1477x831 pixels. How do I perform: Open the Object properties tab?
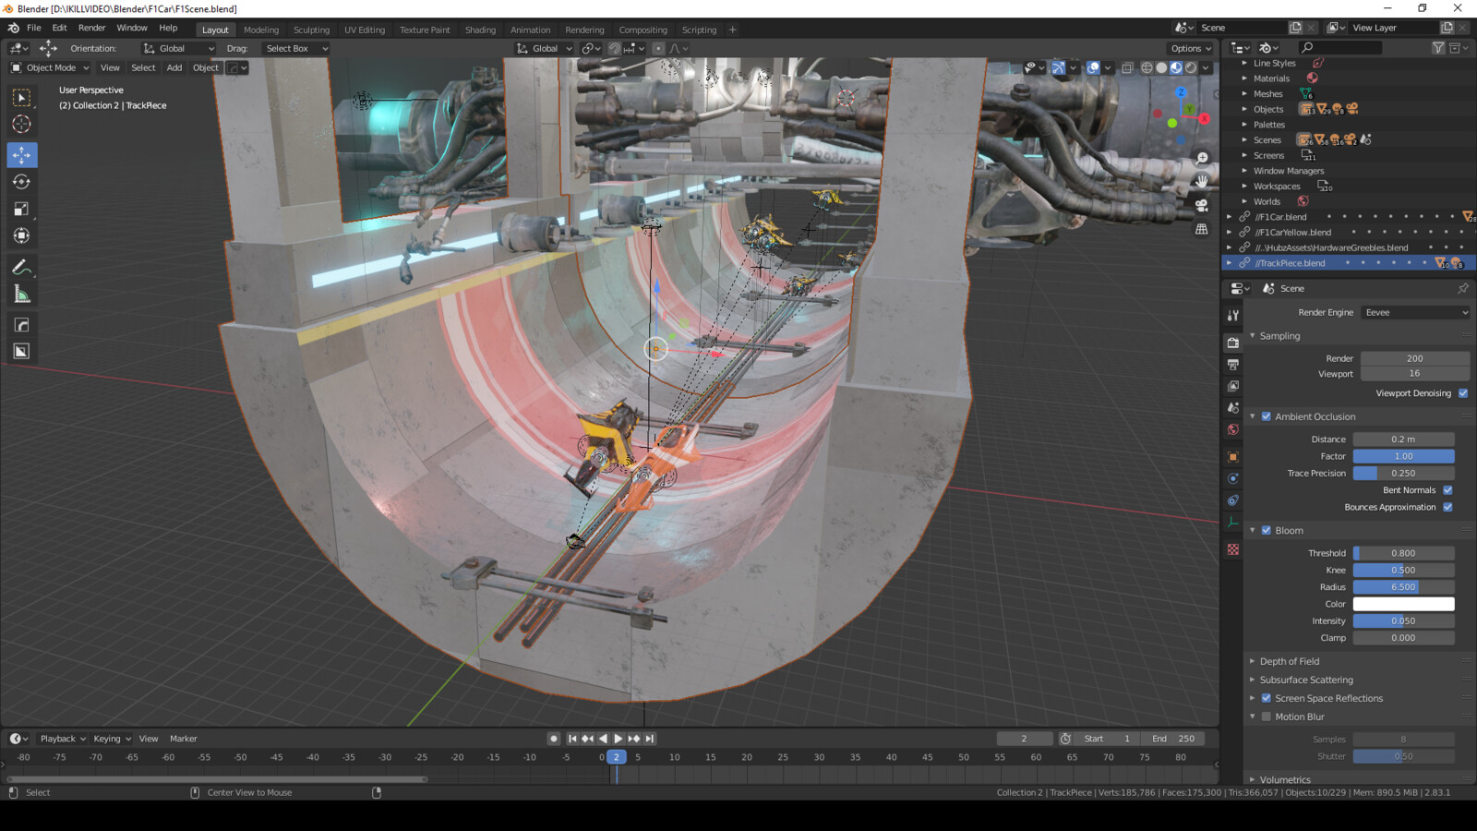coord(1233,457)
